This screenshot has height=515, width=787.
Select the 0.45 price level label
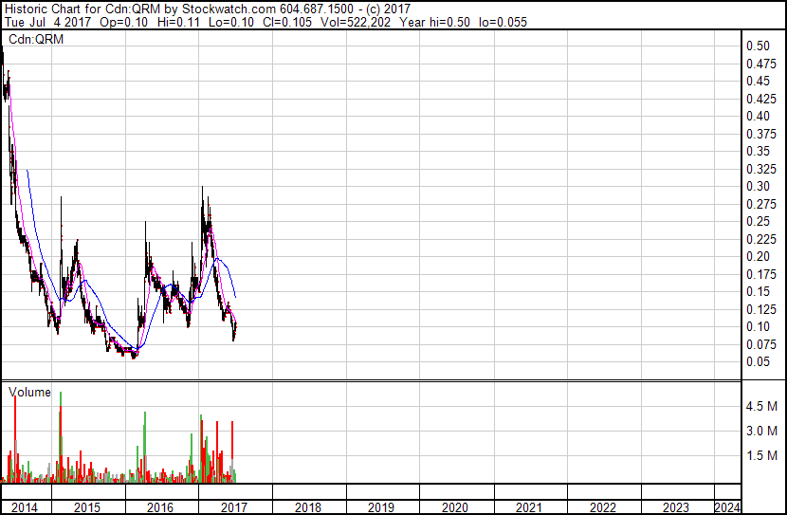point(758,81)
